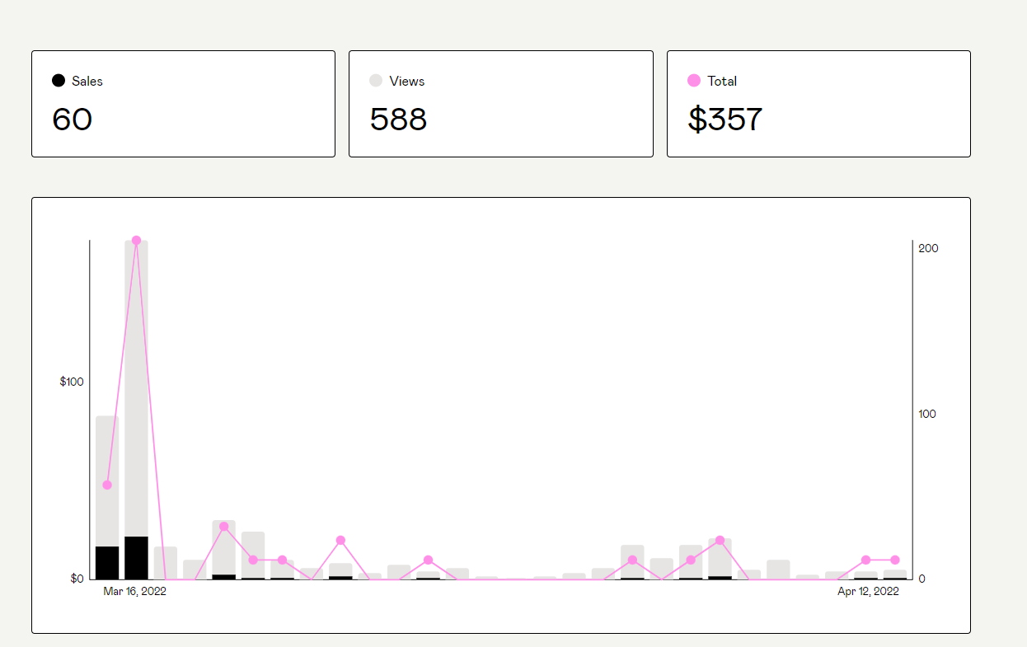The width and height of the screenshot is (1027, 647).
Task: Click the first black sales bar
Action: pyautogui.click(x=107, y=562)
